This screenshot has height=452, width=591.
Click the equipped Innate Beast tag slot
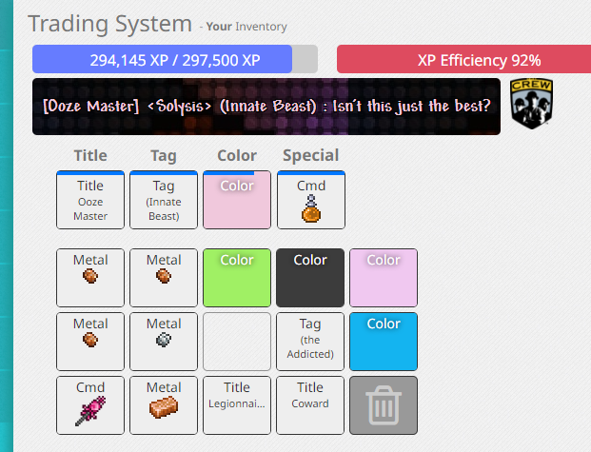[x=164, y=201]
